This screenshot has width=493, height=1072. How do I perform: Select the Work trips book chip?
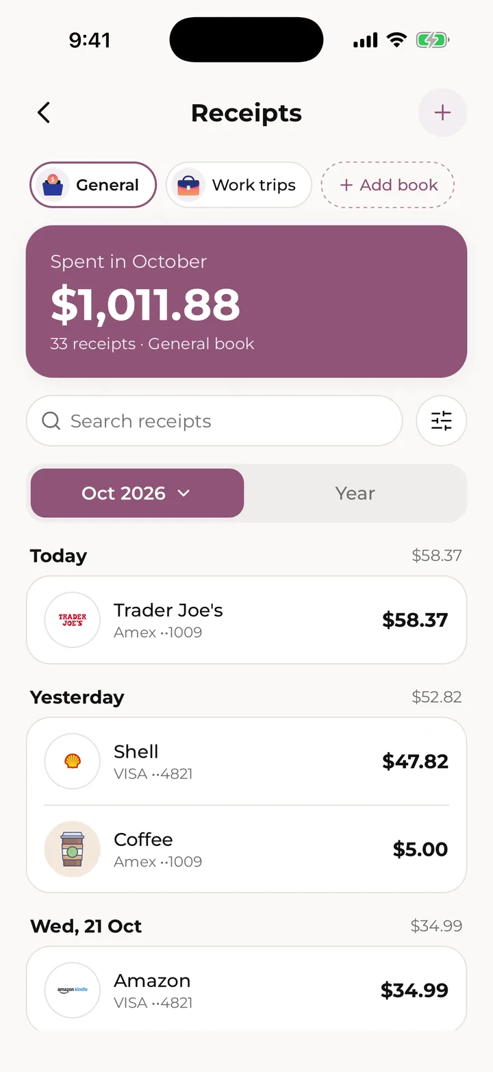click(x=238, y=185)
